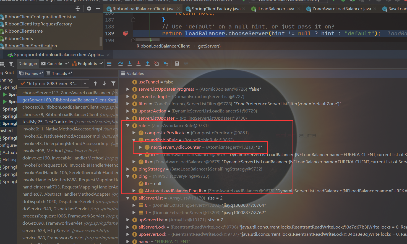Collapse the allServerList variable node
The width and height of the screenshot is (407, 244).
pos(128,198)
